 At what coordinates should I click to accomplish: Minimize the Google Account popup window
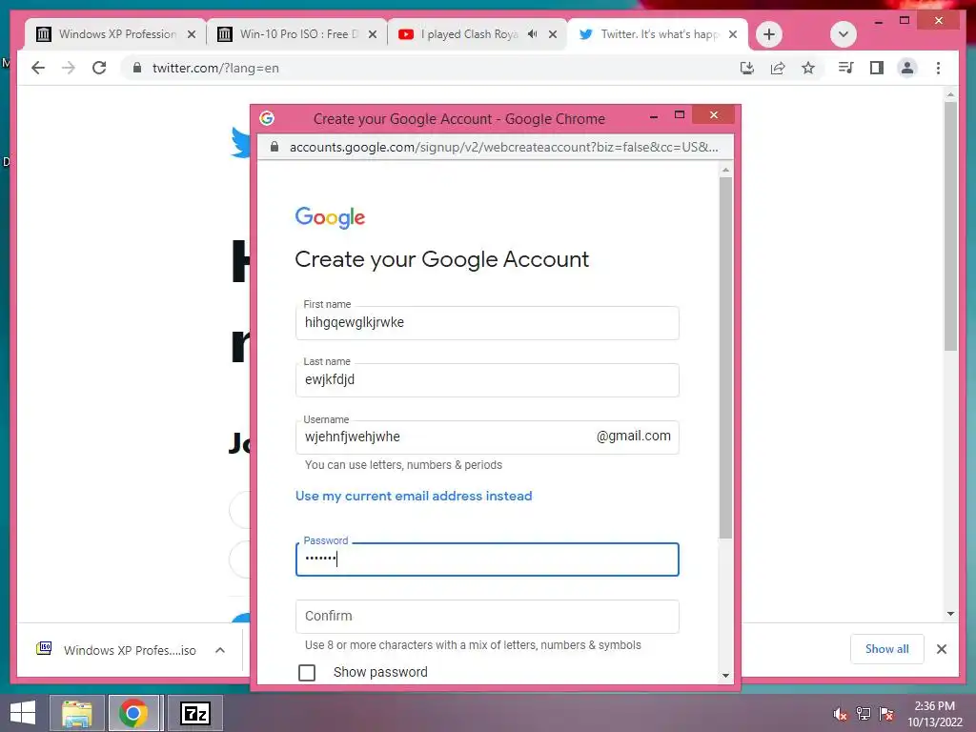(x=654, y=115)
